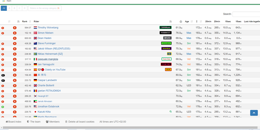The width and height of the screenshot is (260, 130).
Task: Open Jarrah Almutairi rider profile
Action: [45, 101]
